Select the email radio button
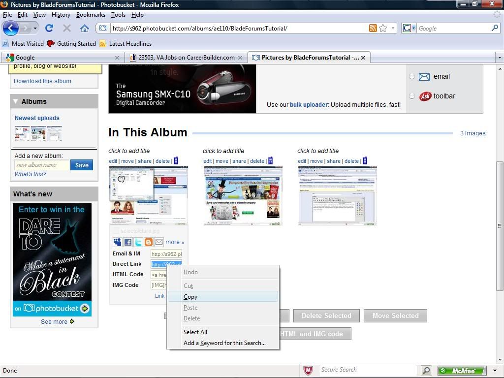The image size is (504, 378). 412,76
